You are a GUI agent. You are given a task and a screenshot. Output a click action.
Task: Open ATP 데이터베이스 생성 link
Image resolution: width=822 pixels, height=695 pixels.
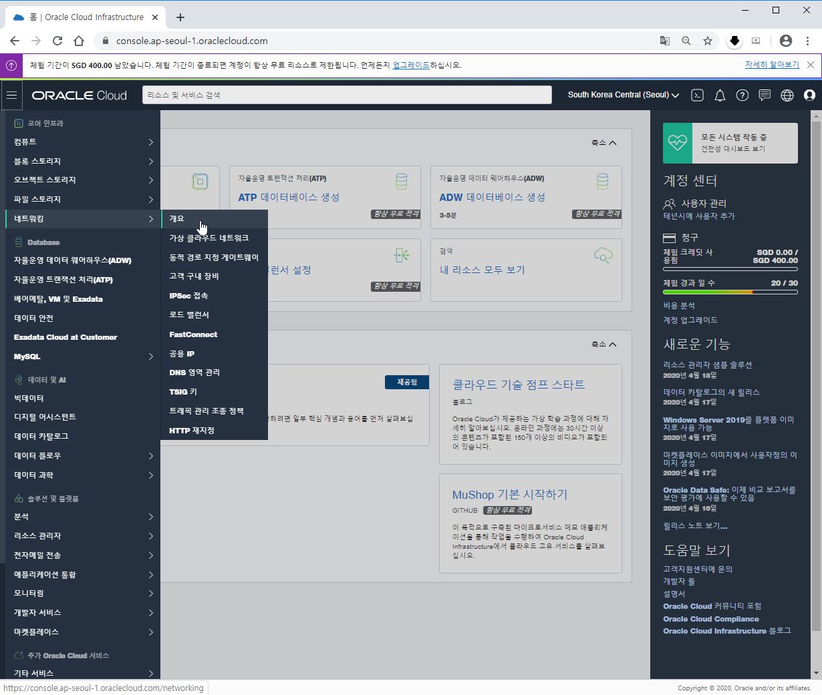click(289, 198)
